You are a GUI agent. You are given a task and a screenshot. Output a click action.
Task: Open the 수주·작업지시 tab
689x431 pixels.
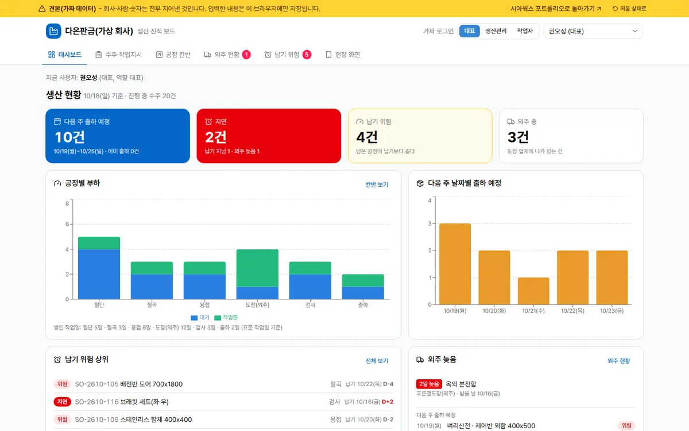[x=118, y=55]
